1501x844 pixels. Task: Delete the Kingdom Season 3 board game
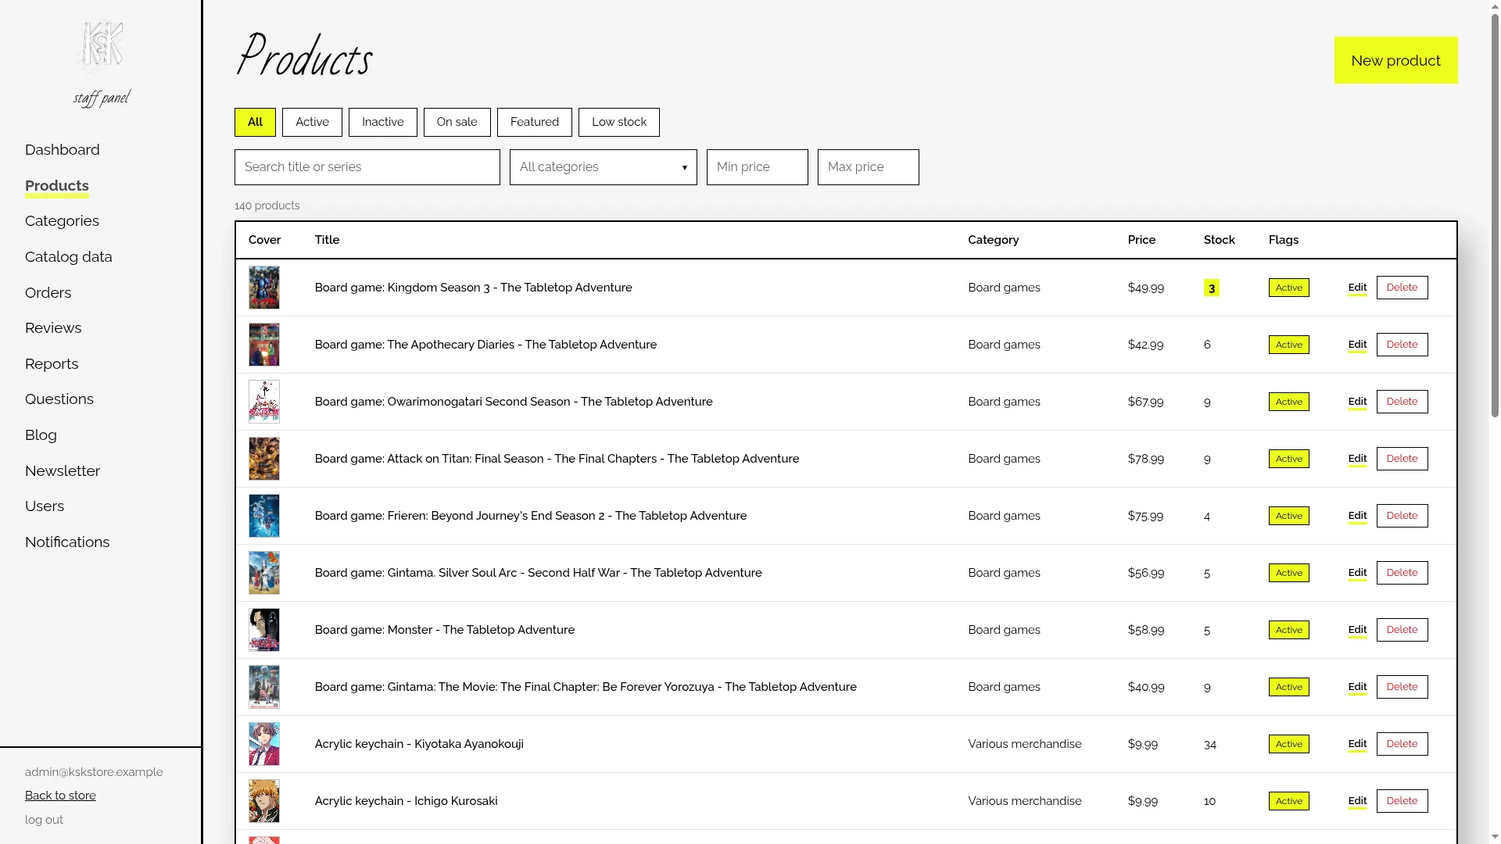pos(1402,288)
